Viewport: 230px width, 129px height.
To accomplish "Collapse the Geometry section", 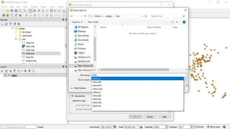I will point(72,96).
